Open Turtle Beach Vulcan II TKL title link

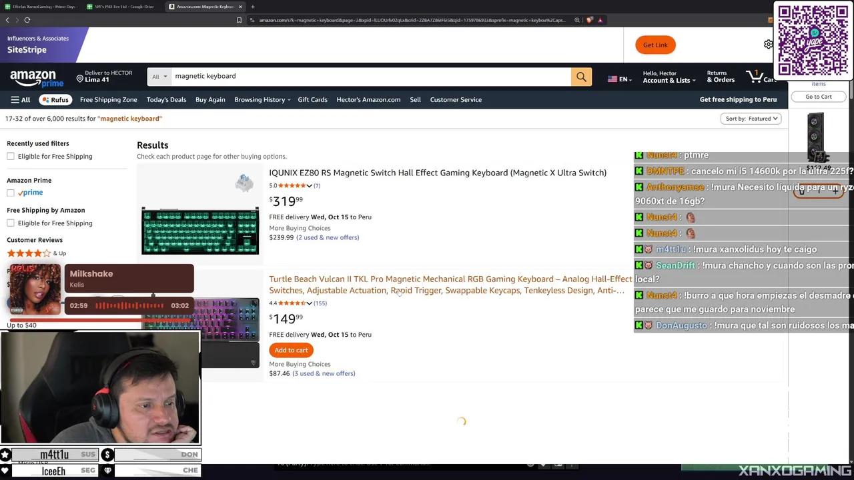click(x=450, y=285)
